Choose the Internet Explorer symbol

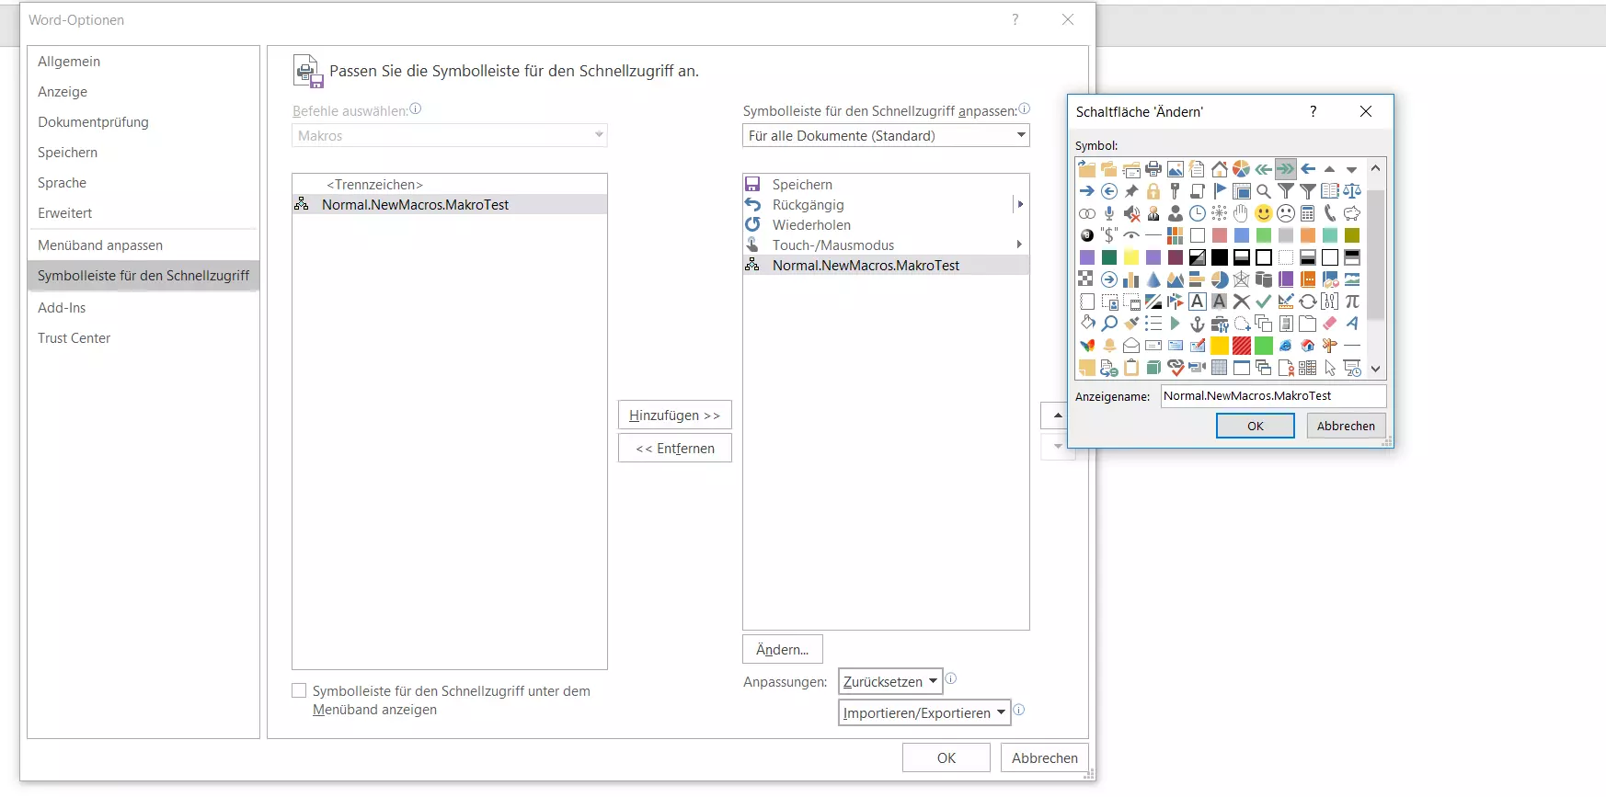click(x=1286, y=346)
